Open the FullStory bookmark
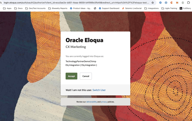Viewport: 192px width, 121px height. [185, 8]
